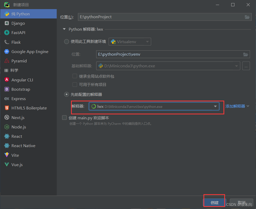
Task: Click the Vite icon
Action: [7, 155]
